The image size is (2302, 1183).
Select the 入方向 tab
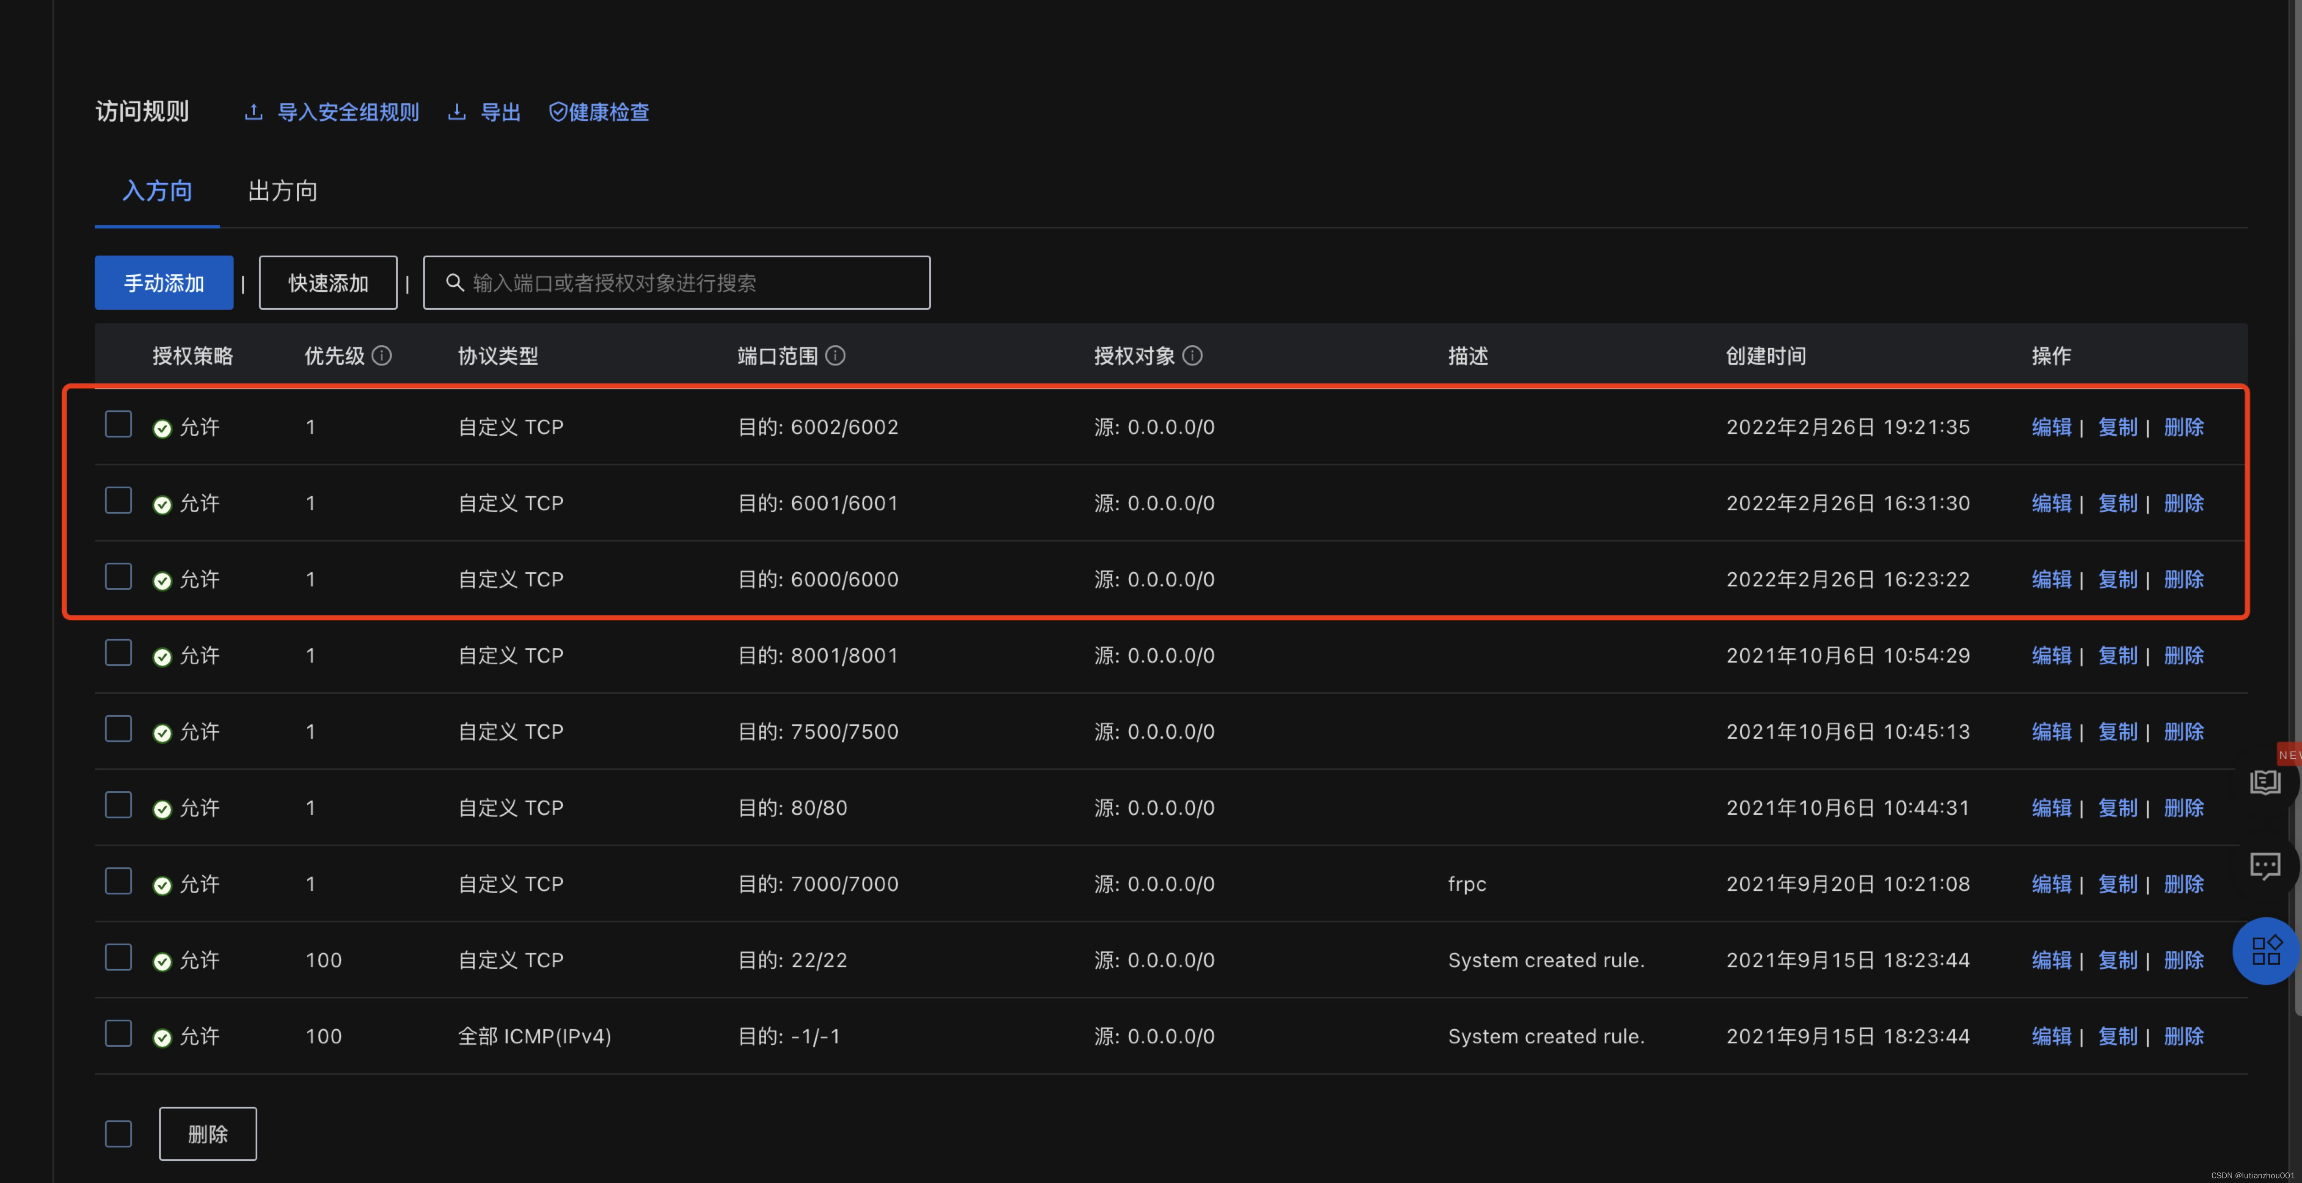click(x=157, y=191)
